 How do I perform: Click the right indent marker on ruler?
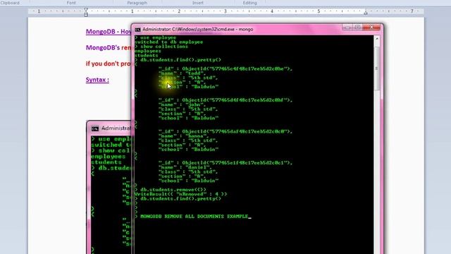click(366, 13)
